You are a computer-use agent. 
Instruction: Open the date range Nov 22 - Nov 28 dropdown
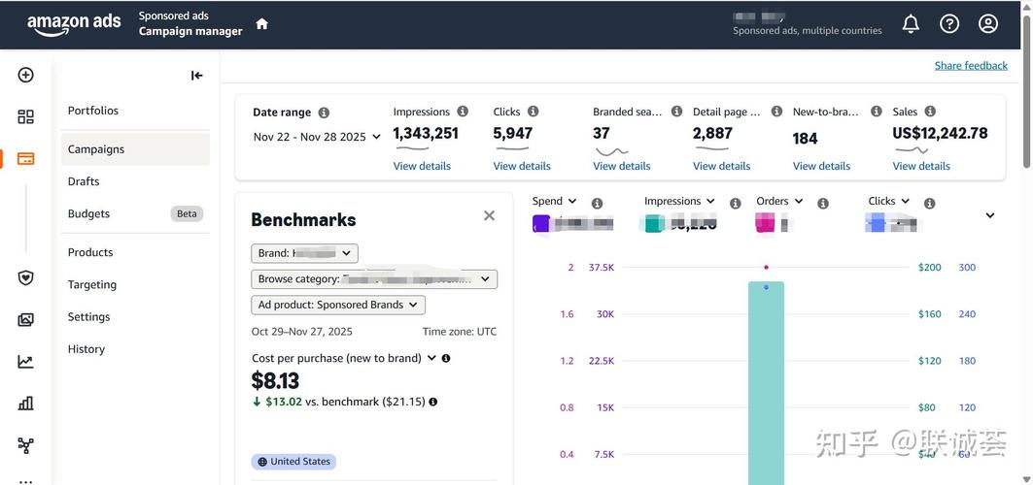click(317, 137)
